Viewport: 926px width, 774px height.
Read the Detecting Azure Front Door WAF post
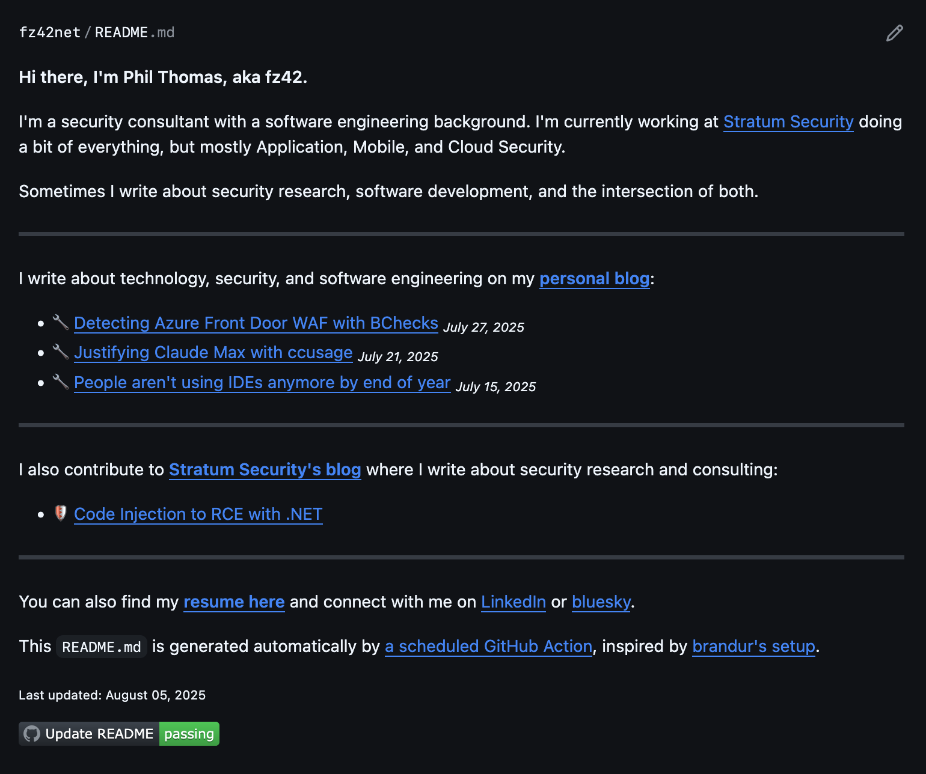[x=256, y=323]
